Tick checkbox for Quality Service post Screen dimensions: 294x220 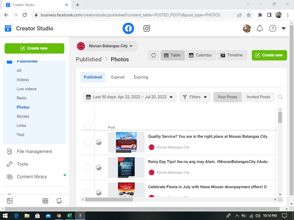[88, 142]
